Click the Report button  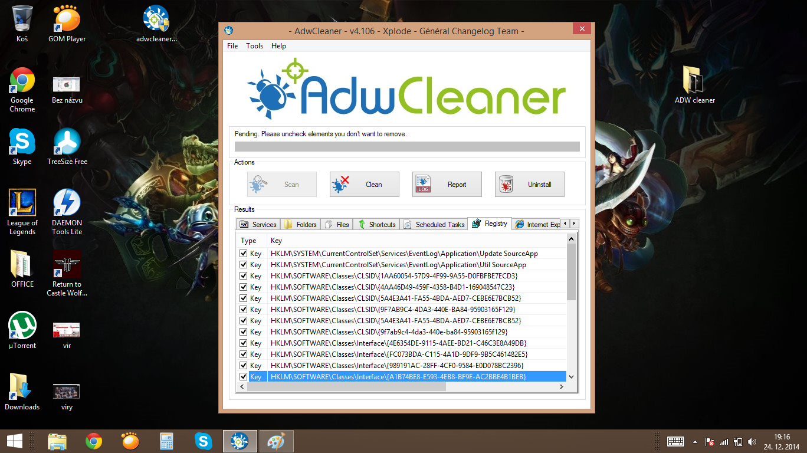447,185
